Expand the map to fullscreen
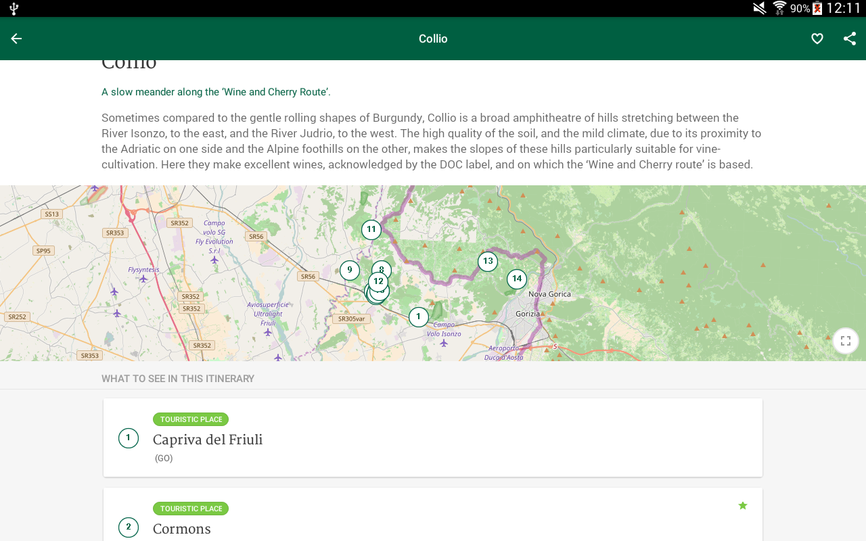 [846, 341]
